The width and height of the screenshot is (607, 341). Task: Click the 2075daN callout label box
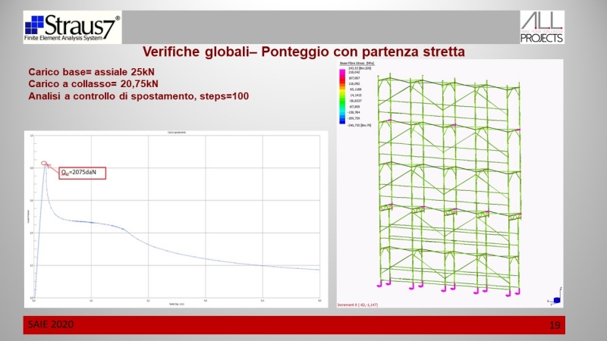[x=81, y=174]
